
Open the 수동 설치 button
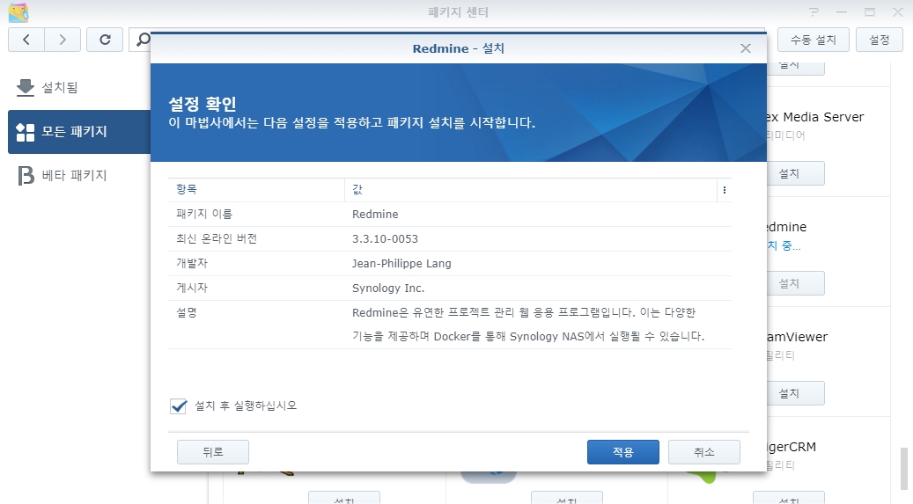click(x=813, y=40)
